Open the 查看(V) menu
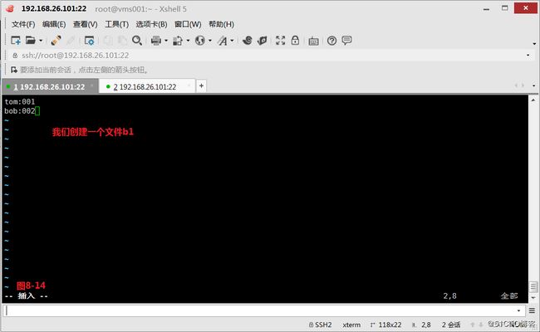540x332 pixels. point(86,24)
